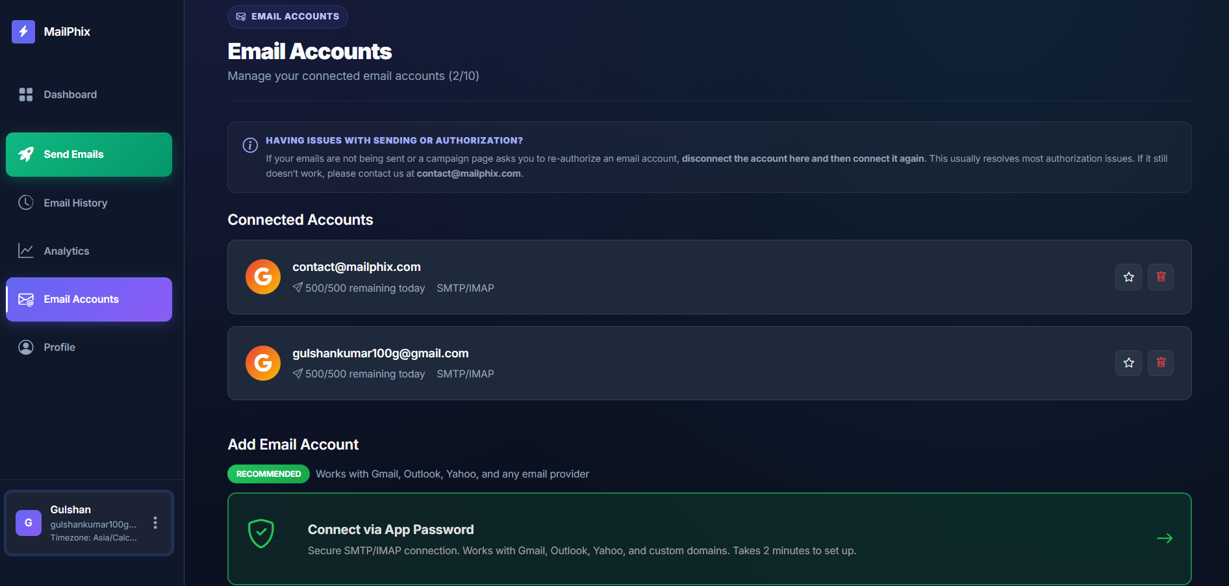Viewport: 1229px width, 586px height.
Task: Click the Email Accounts badge above the heading
Action: point(287,16)
